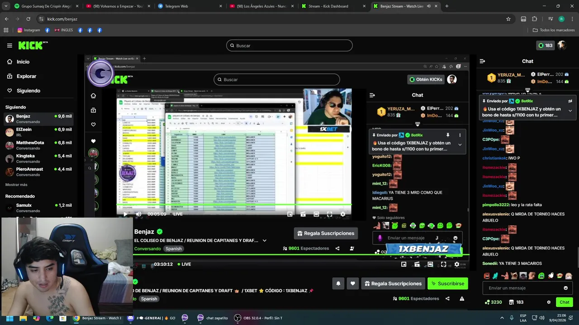Open a new browser tab with the plus
Screen dimensions: 579x325
(x=446, y=6)
